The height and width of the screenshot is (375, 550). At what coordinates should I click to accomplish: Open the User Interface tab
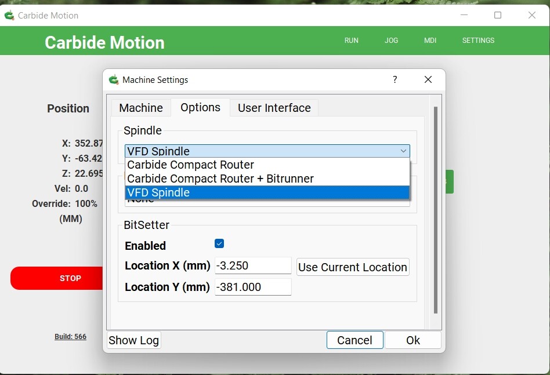tap(274, 108)
